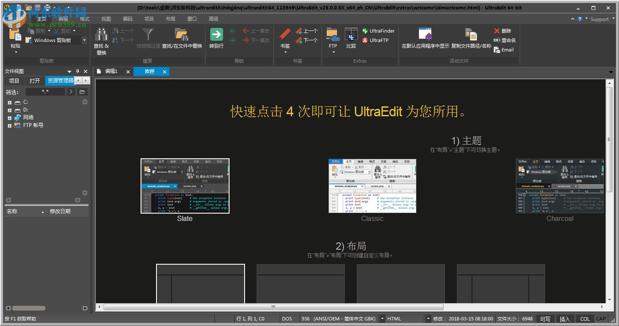Image resolution: width=619 pixels, height=326 pixels.
Task: Click the filter by selection funnel icon
Action: coord(148,35)
